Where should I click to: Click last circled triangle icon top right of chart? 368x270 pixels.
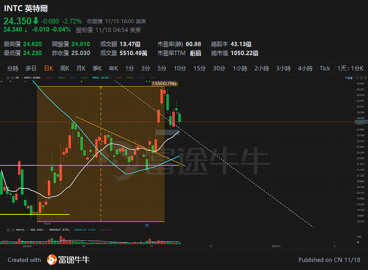click(x=366, y=78)
